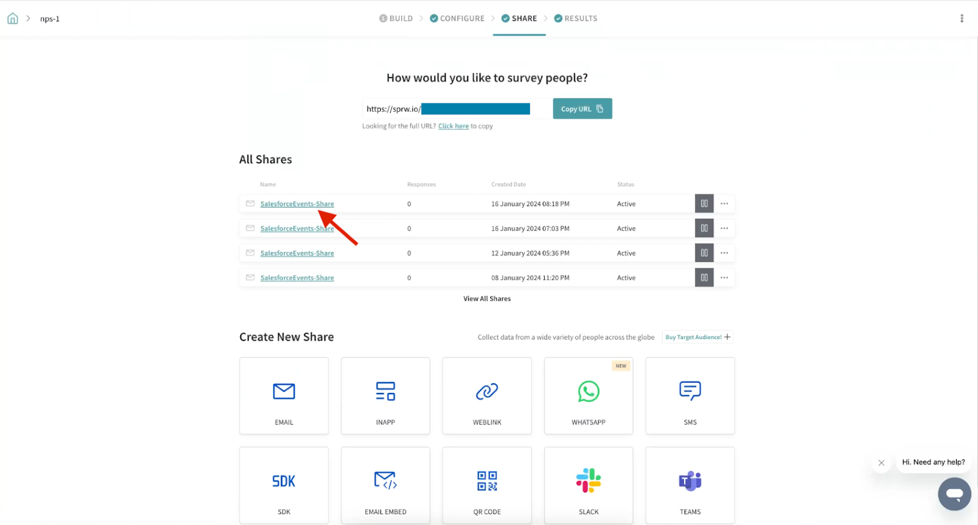Click the Copy URL button
Screen dimensions: 978x525
pos(582,109)
